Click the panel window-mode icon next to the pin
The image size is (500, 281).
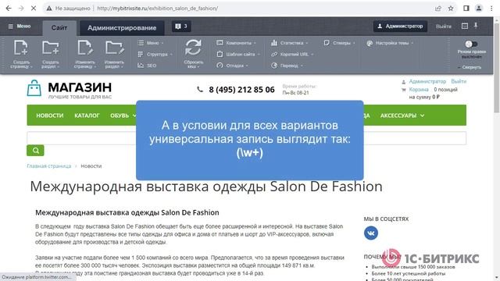click(x=465, y=26)
